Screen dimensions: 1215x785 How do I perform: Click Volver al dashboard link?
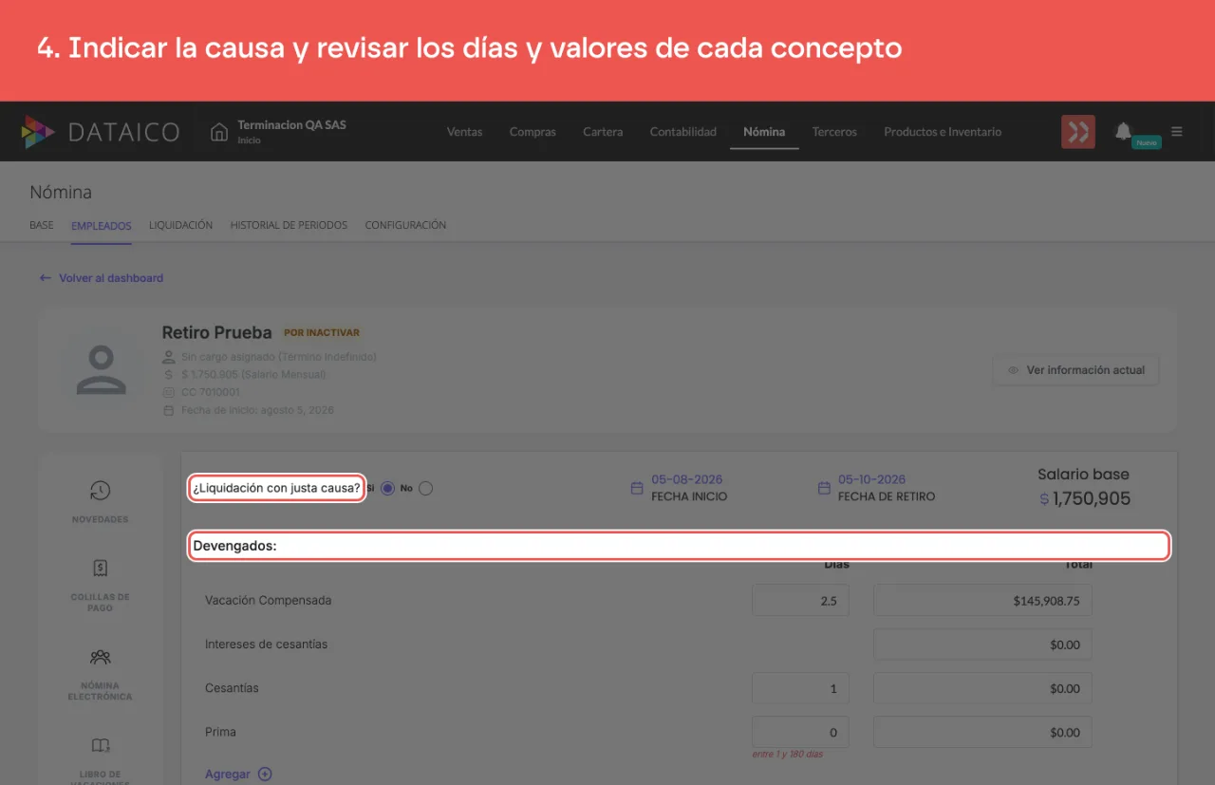tap(111, 278)
